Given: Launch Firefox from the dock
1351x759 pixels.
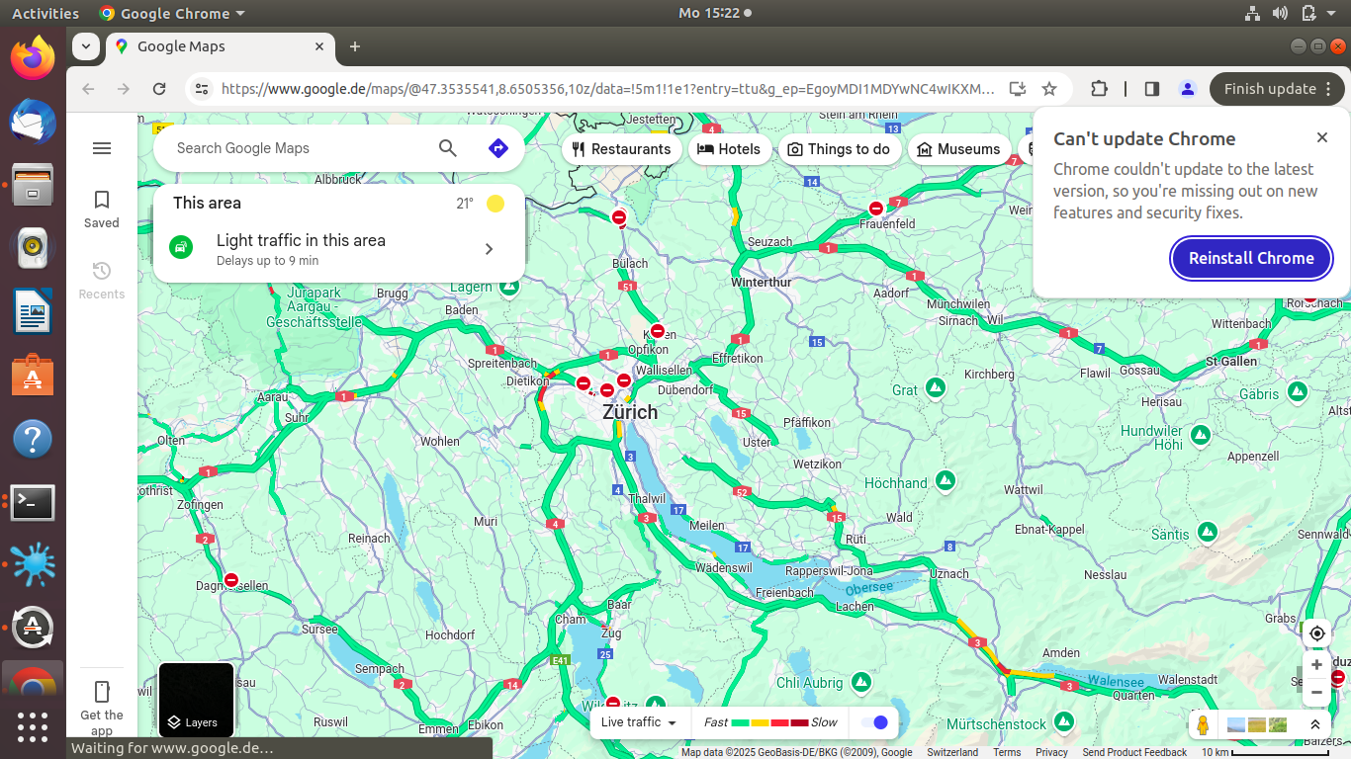Looking at the screenshot, I should [x=33, y=57].
